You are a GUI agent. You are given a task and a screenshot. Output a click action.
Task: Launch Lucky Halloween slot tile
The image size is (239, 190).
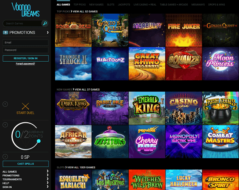[184, 180]
